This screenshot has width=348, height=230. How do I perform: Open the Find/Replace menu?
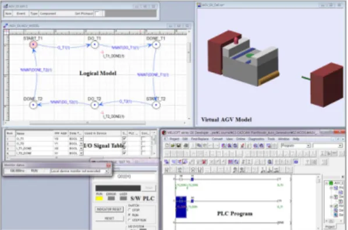tap(200, 139)
